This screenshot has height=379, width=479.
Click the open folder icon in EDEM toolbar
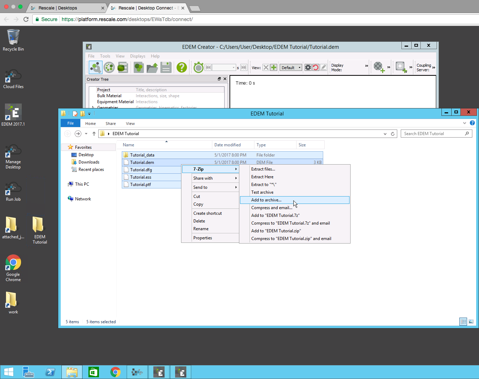152,67
